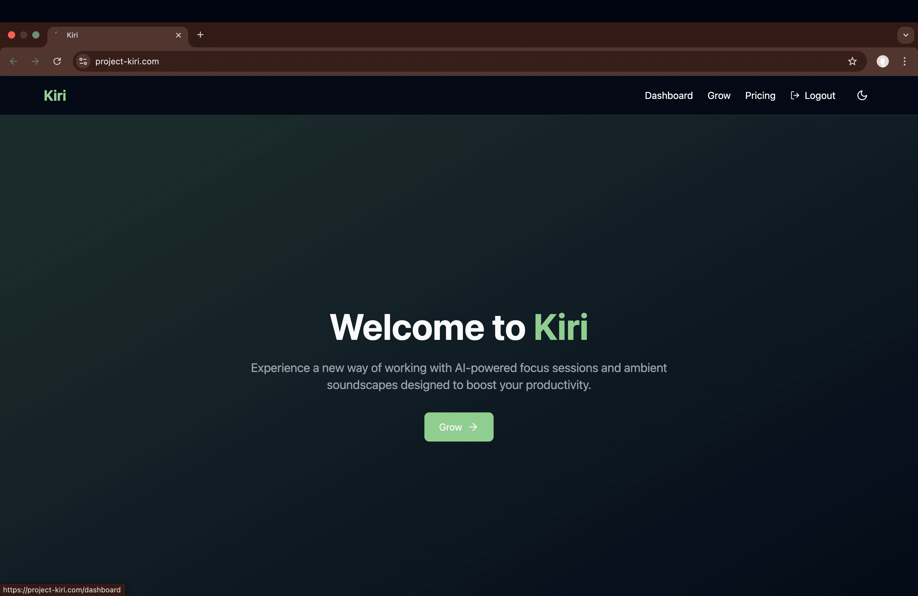The width and height of the screenshot is (918, 596).
Task: Reload the current page
Action: click(x=57, y=61)
